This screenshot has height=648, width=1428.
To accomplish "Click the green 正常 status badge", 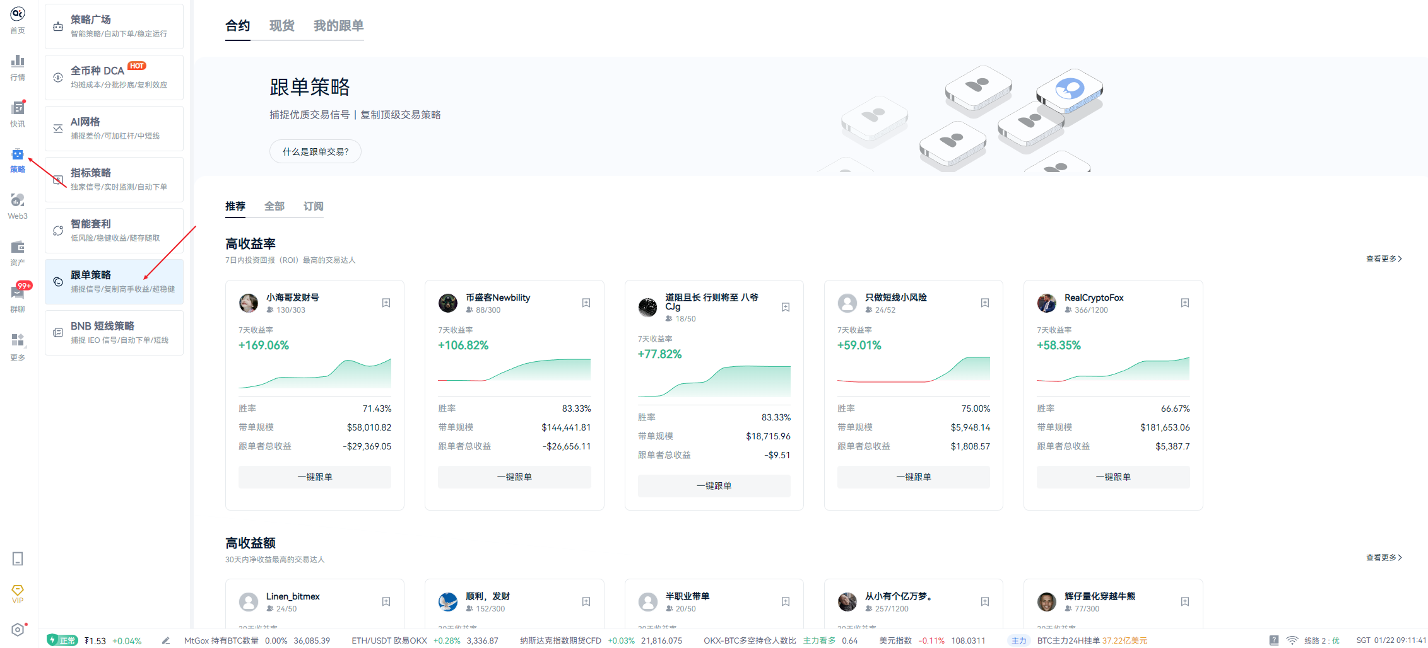I will coord(62,640).
